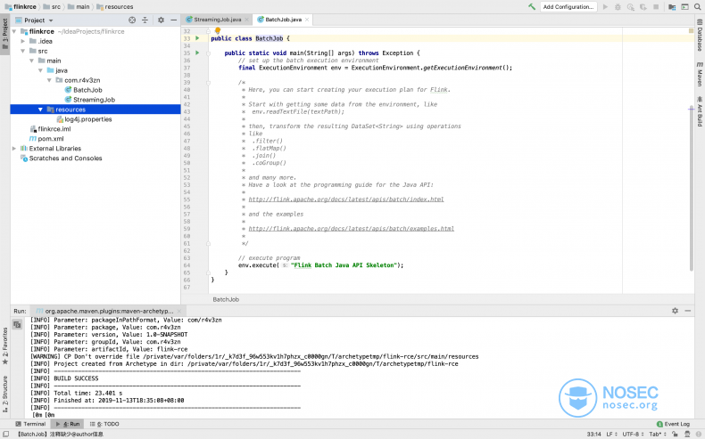This screenshot has height=439, width=705.
Task: Click the fold toggle at comment line 39
Action: pos(208,83)
